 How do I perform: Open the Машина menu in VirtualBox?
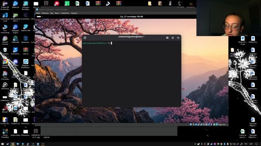point(45,13)
